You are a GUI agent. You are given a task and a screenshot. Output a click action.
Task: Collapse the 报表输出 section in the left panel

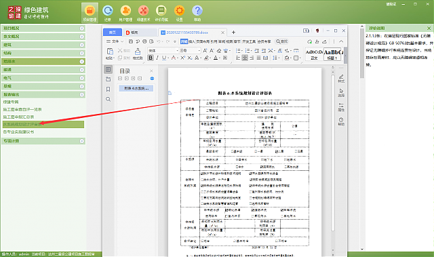pos(82,95)
